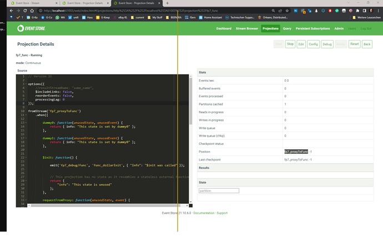383x237 pixels.
Task: Open the G-Keep bookmark
Action: point(103,18)
